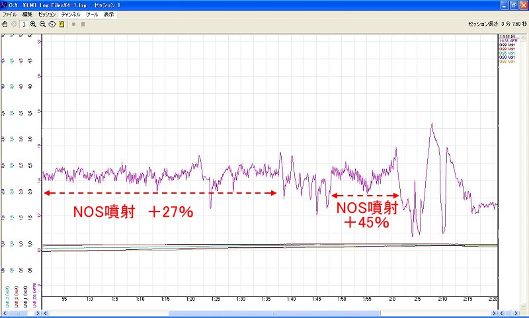Select the I-beam selection cursor tool
The image size is (529, 318).
24,24
